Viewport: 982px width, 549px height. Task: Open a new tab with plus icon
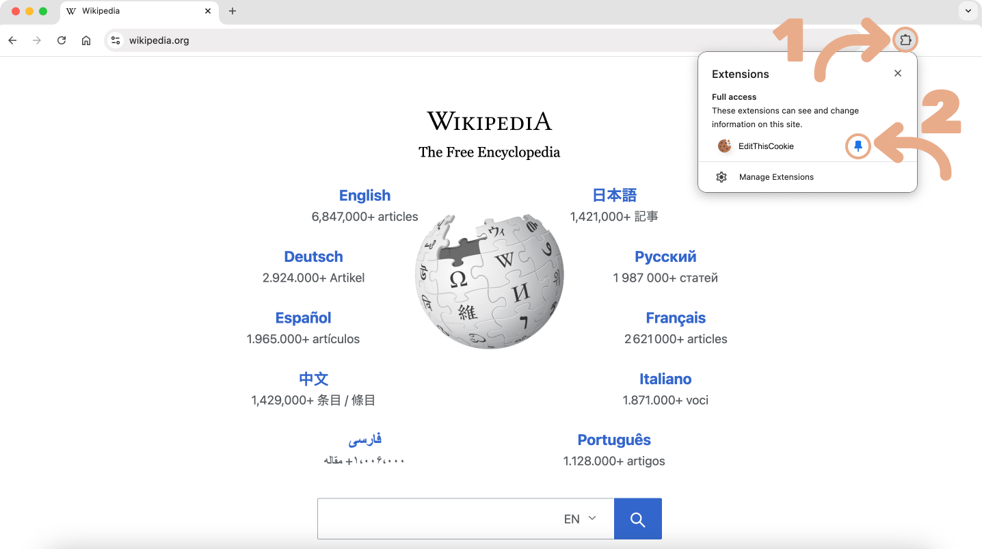point(233,11)
